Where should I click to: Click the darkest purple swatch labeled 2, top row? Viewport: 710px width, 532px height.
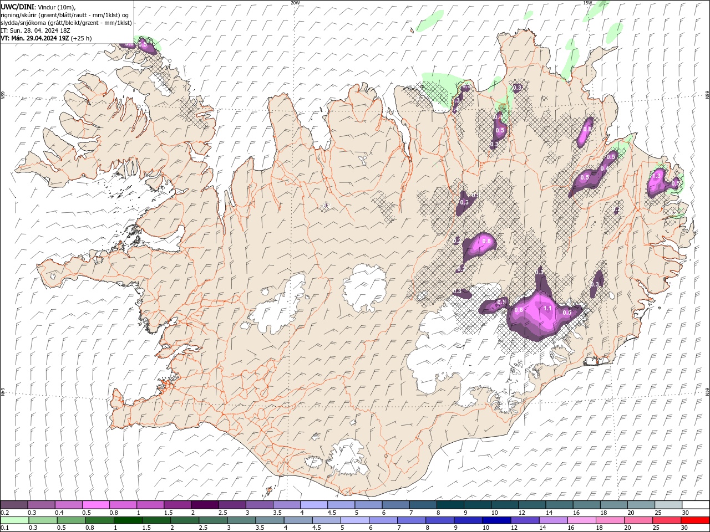pos(204,505)
